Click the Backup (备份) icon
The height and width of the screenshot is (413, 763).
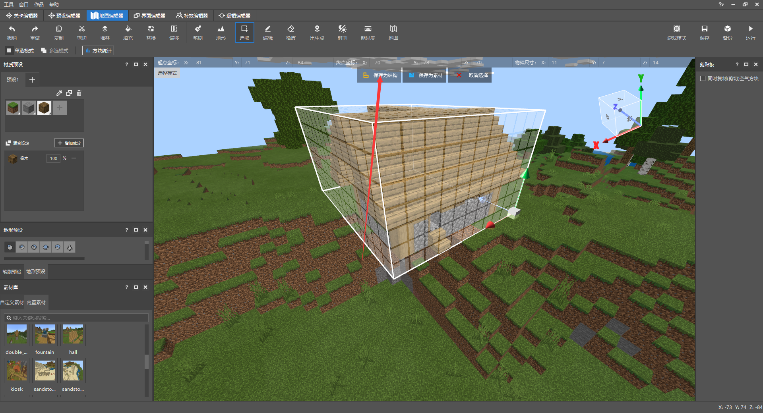728,33
